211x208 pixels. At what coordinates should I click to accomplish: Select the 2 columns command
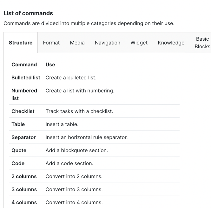pyautogui.click(x=24, y=176)
